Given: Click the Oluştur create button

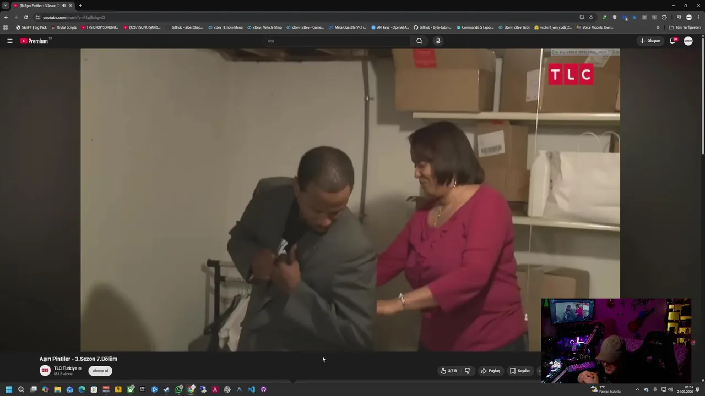Looking at the screenshot, I should coord(650,41).
